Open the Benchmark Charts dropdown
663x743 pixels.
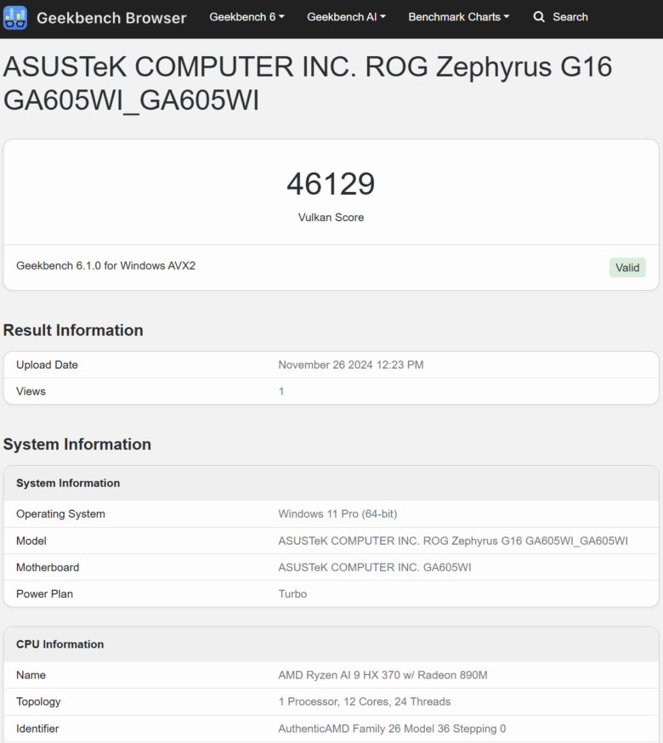click(458, 17)
